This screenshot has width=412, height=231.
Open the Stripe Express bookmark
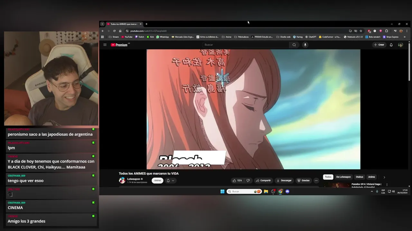click(391, 37)
